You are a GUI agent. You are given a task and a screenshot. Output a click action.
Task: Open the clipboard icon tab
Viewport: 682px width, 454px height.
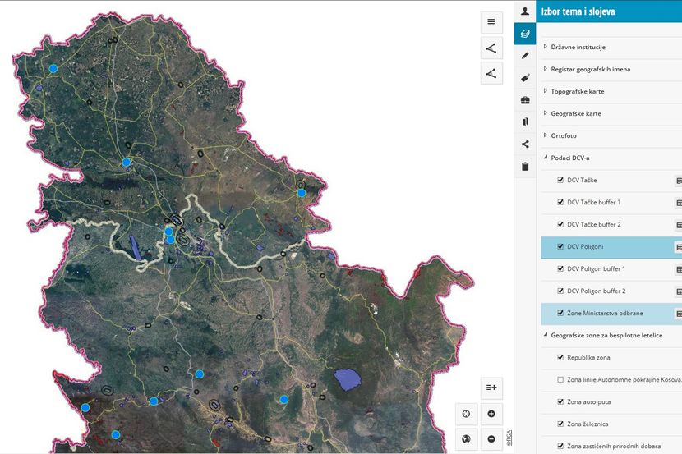coord(525,167)
